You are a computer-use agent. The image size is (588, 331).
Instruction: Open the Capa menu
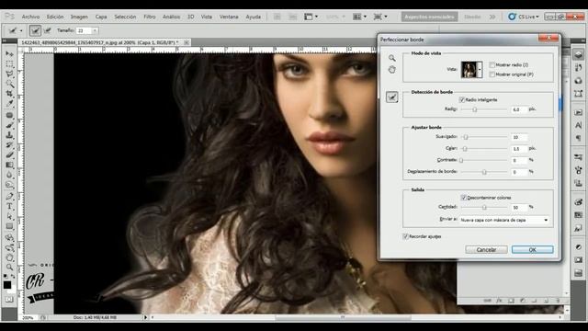point(101,17)
